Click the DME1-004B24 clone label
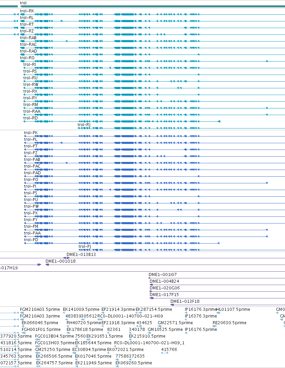This screenshot has height=368, width=285. click(164, 281)
